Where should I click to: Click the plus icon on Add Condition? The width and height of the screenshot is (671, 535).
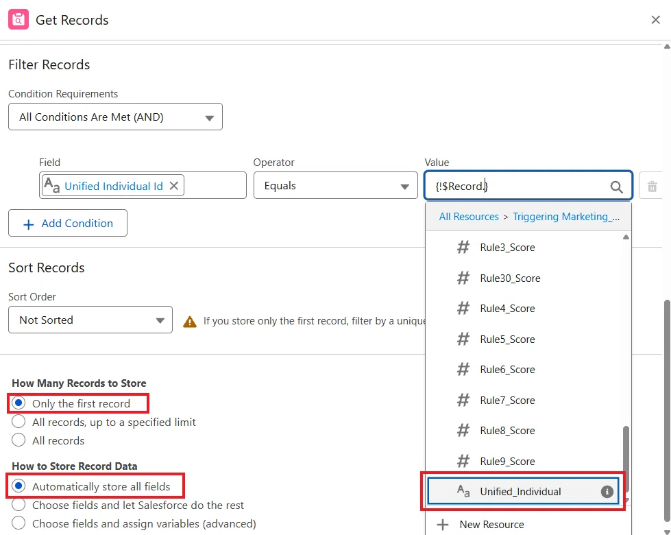pyautogui.click(x=28, y=224)
